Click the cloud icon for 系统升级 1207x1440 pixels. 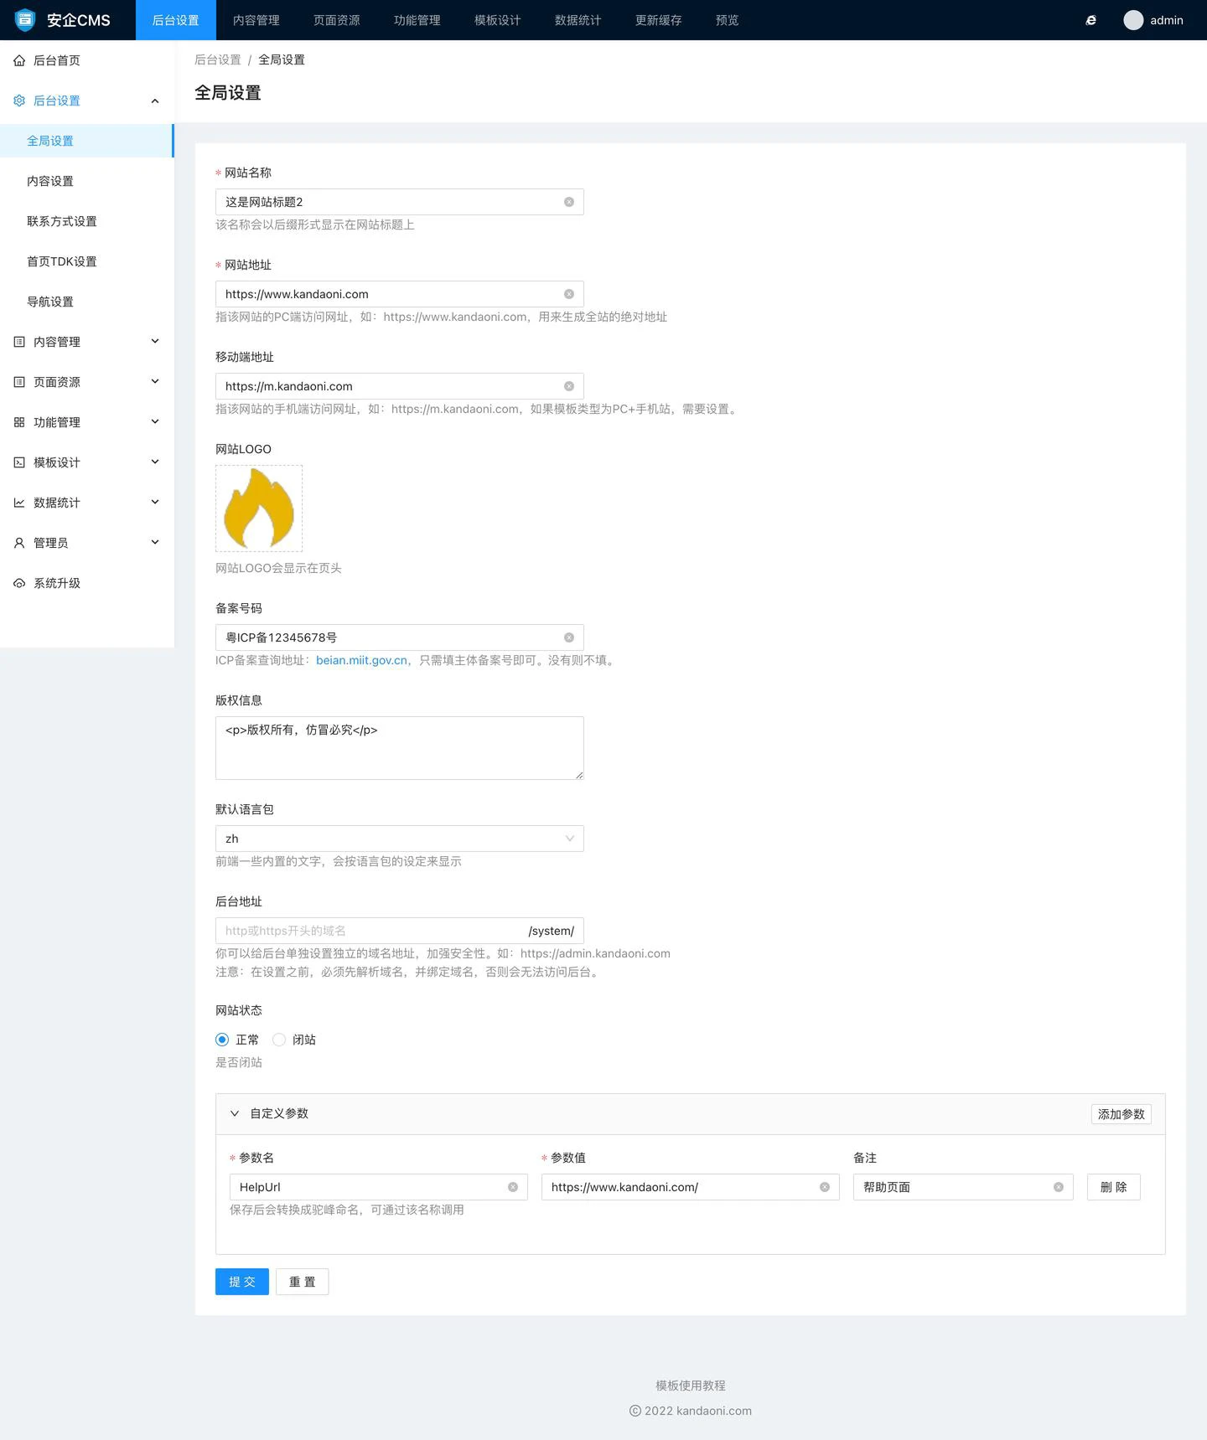click(x=19, y=583)
